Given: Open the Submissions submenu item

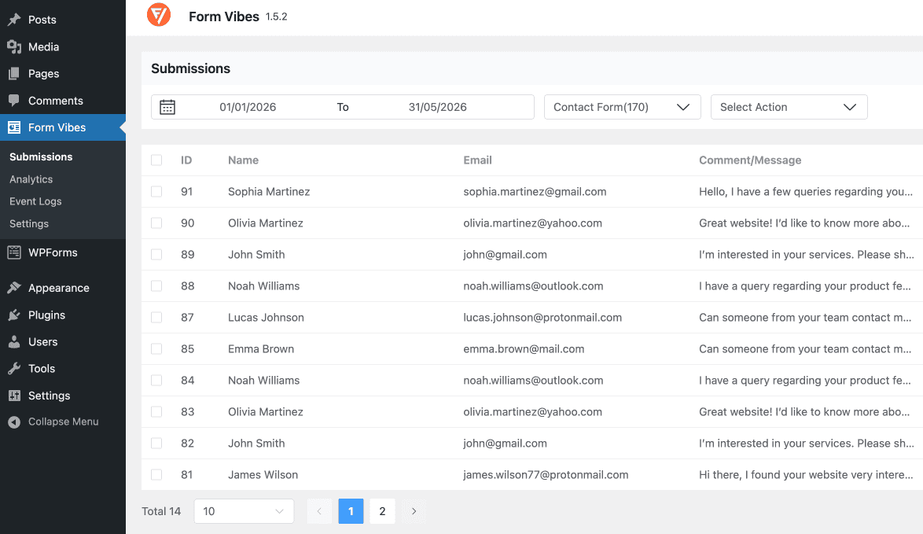Looking at the screenshot, I should click(x=41, y=157).
